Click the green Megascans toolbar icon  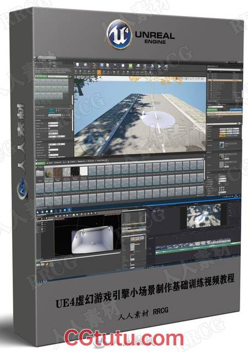click(130, 66)
